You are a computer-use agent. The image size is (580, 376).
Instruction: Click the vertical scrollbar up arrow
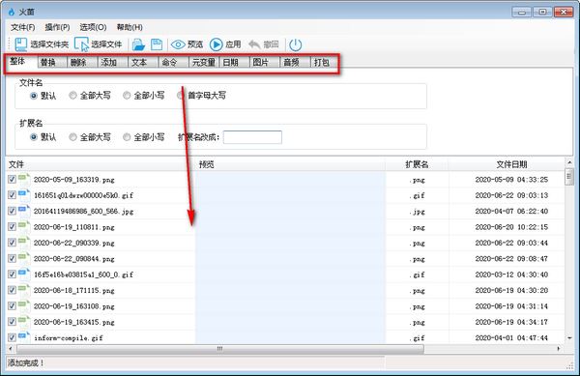(x=569, y=162)
